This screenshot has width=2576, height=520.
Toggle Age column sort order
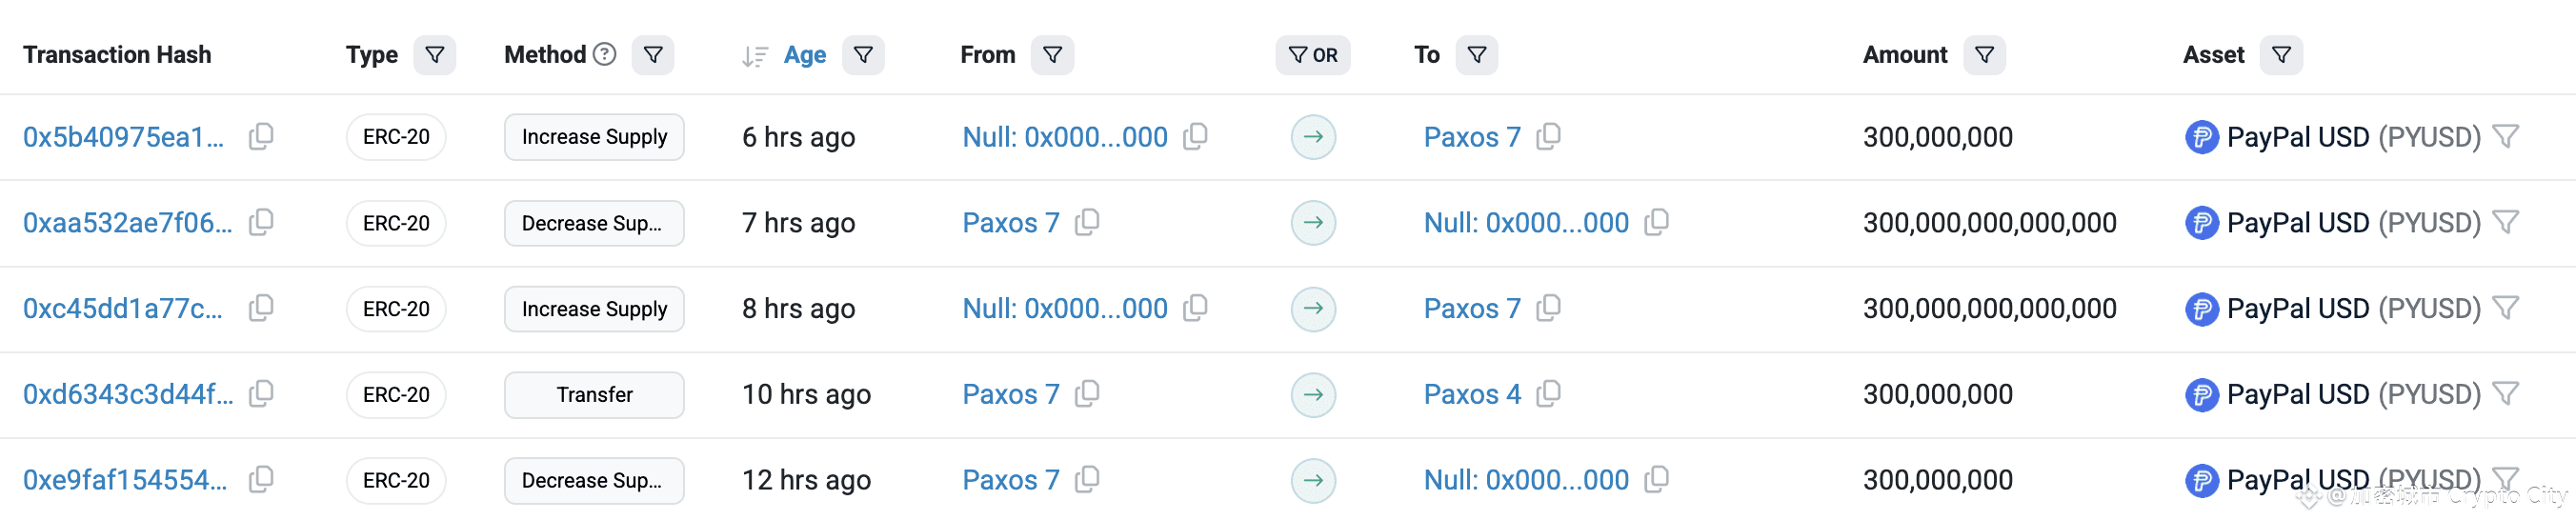pyautogui.click(x=755, y=57)
